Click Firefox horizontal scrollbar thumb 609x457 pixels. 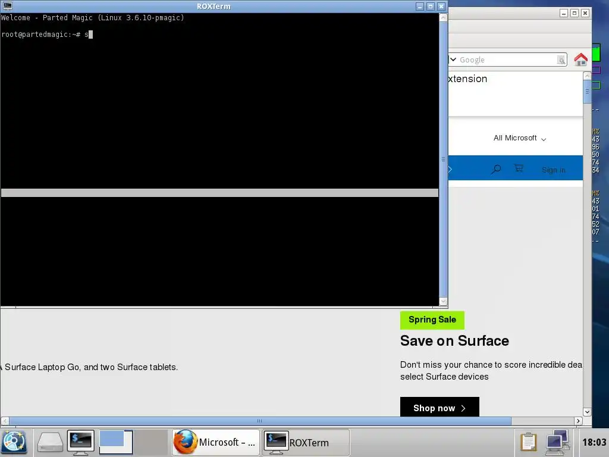click(260, 421)
